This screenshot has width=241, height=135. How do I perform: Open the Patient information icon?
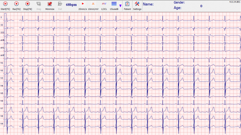point(127,6)
